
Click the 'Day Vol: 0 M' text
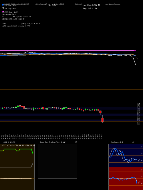(90, 8)
